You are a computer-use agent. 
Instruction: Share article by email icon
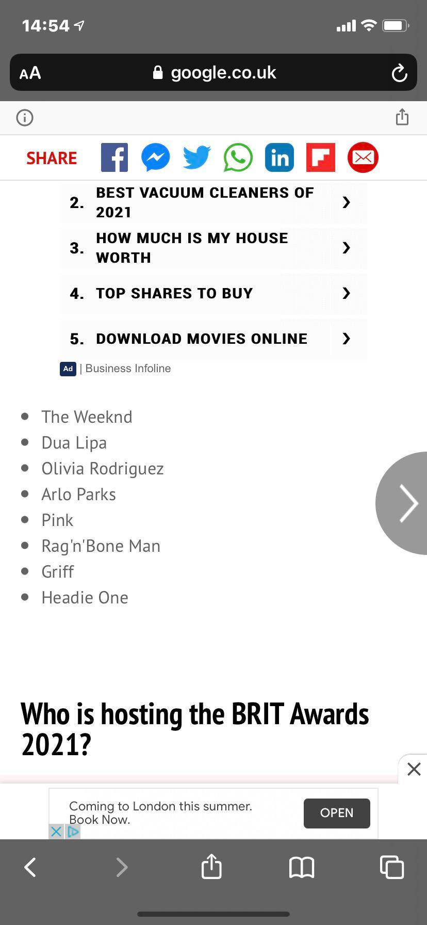coord(363,157)
